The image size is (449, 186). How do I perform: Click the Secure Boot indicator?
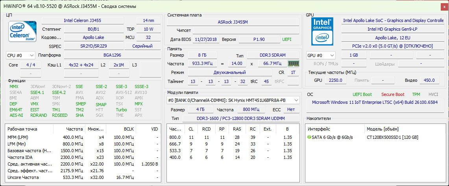click(x=392, y=94)
